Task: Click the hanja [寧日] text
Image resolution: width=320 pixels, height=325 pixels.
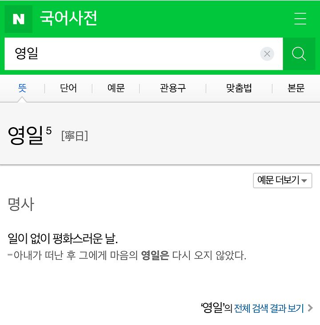Action: click(75, 136)
